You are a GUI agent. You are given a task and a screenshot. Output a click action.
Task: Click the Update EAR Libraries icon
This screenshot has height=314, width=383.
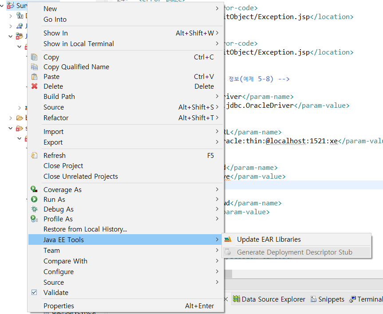point(229,238)
